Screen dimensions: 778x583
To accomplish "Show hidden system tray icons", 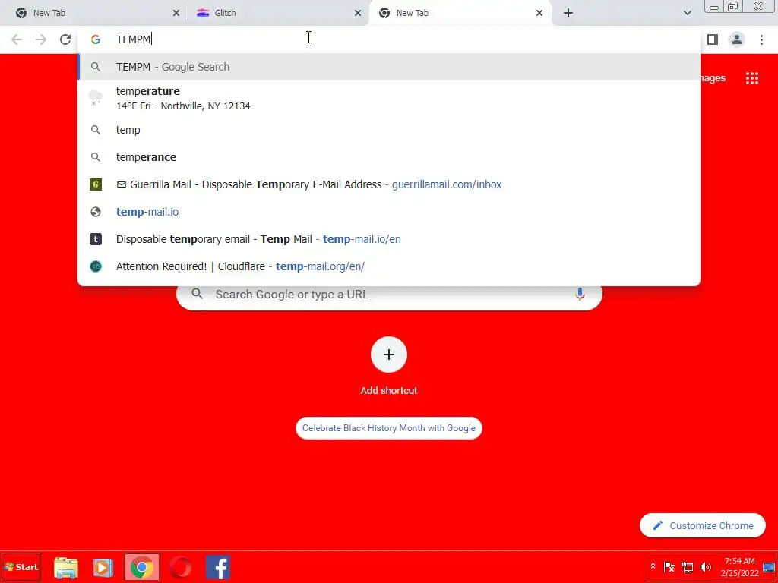I will (653, 566).
